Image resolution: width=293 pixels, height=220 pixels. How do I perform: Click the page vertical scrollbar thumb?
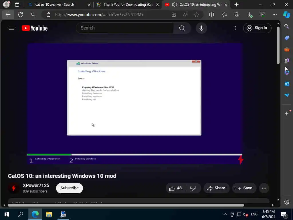point(278,46)
